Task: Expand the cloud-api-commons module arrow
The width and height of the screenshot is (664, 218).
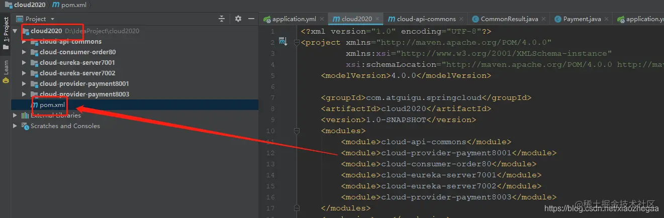Action: point(24,42)
